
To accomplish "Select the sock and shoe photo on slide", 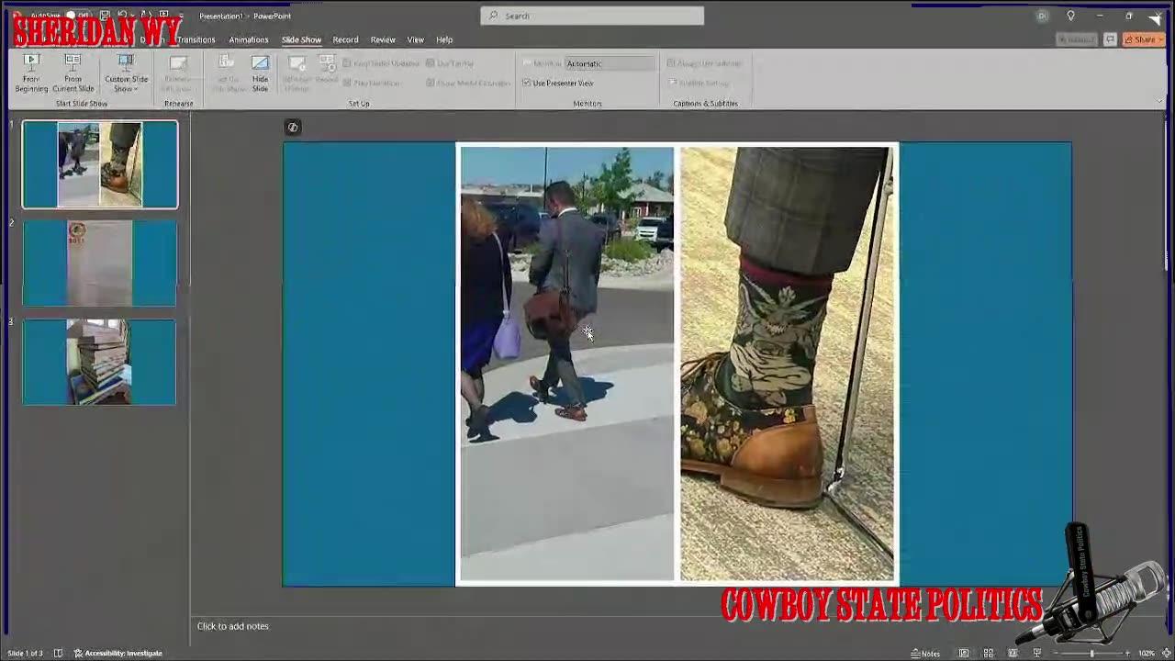I will coord(787,364).
